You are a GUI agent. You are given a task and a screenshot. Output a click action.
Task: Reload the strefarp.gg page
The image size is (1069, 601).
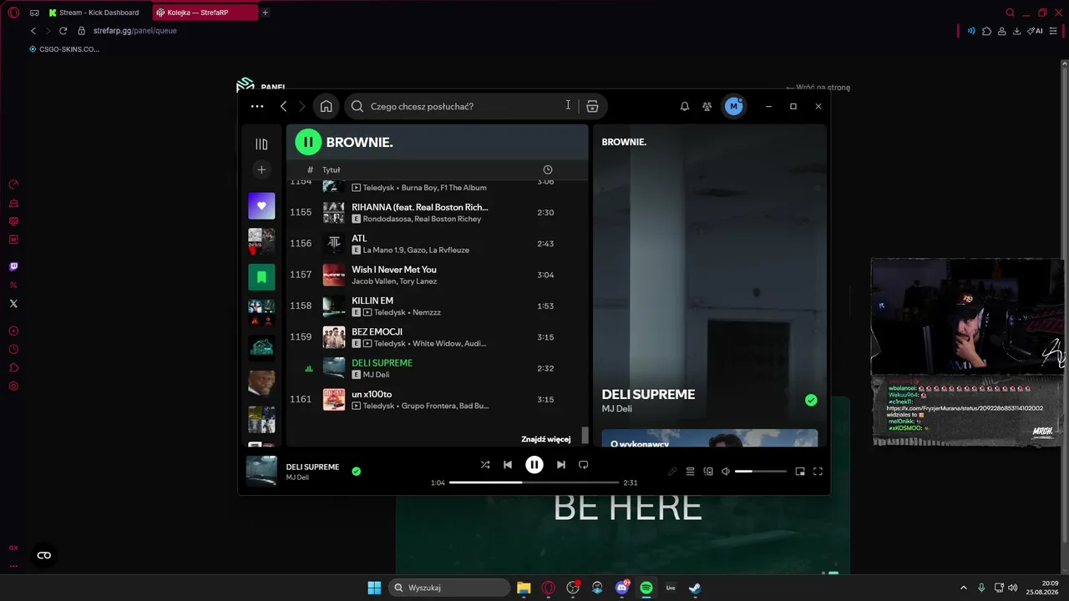[x=63, y=31]
